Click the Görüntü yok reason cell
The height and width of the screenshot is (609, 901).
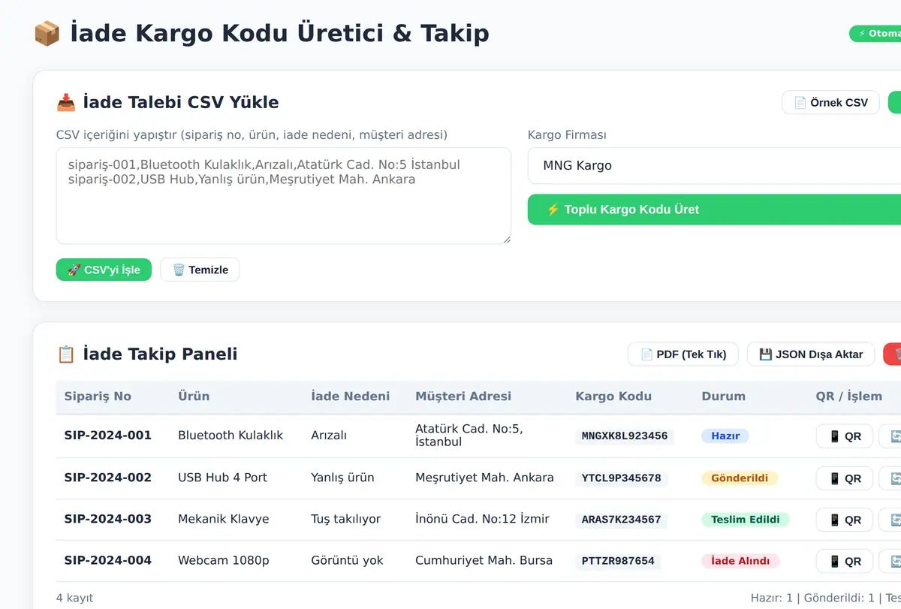[x=347, y=560]
